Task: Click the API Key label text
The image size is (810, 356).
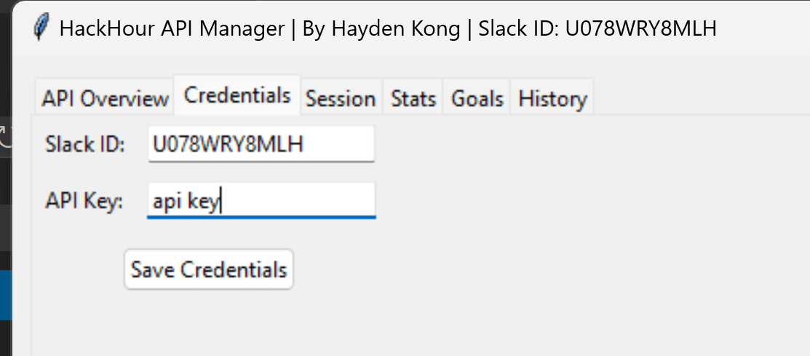Action: click(84, 201)
